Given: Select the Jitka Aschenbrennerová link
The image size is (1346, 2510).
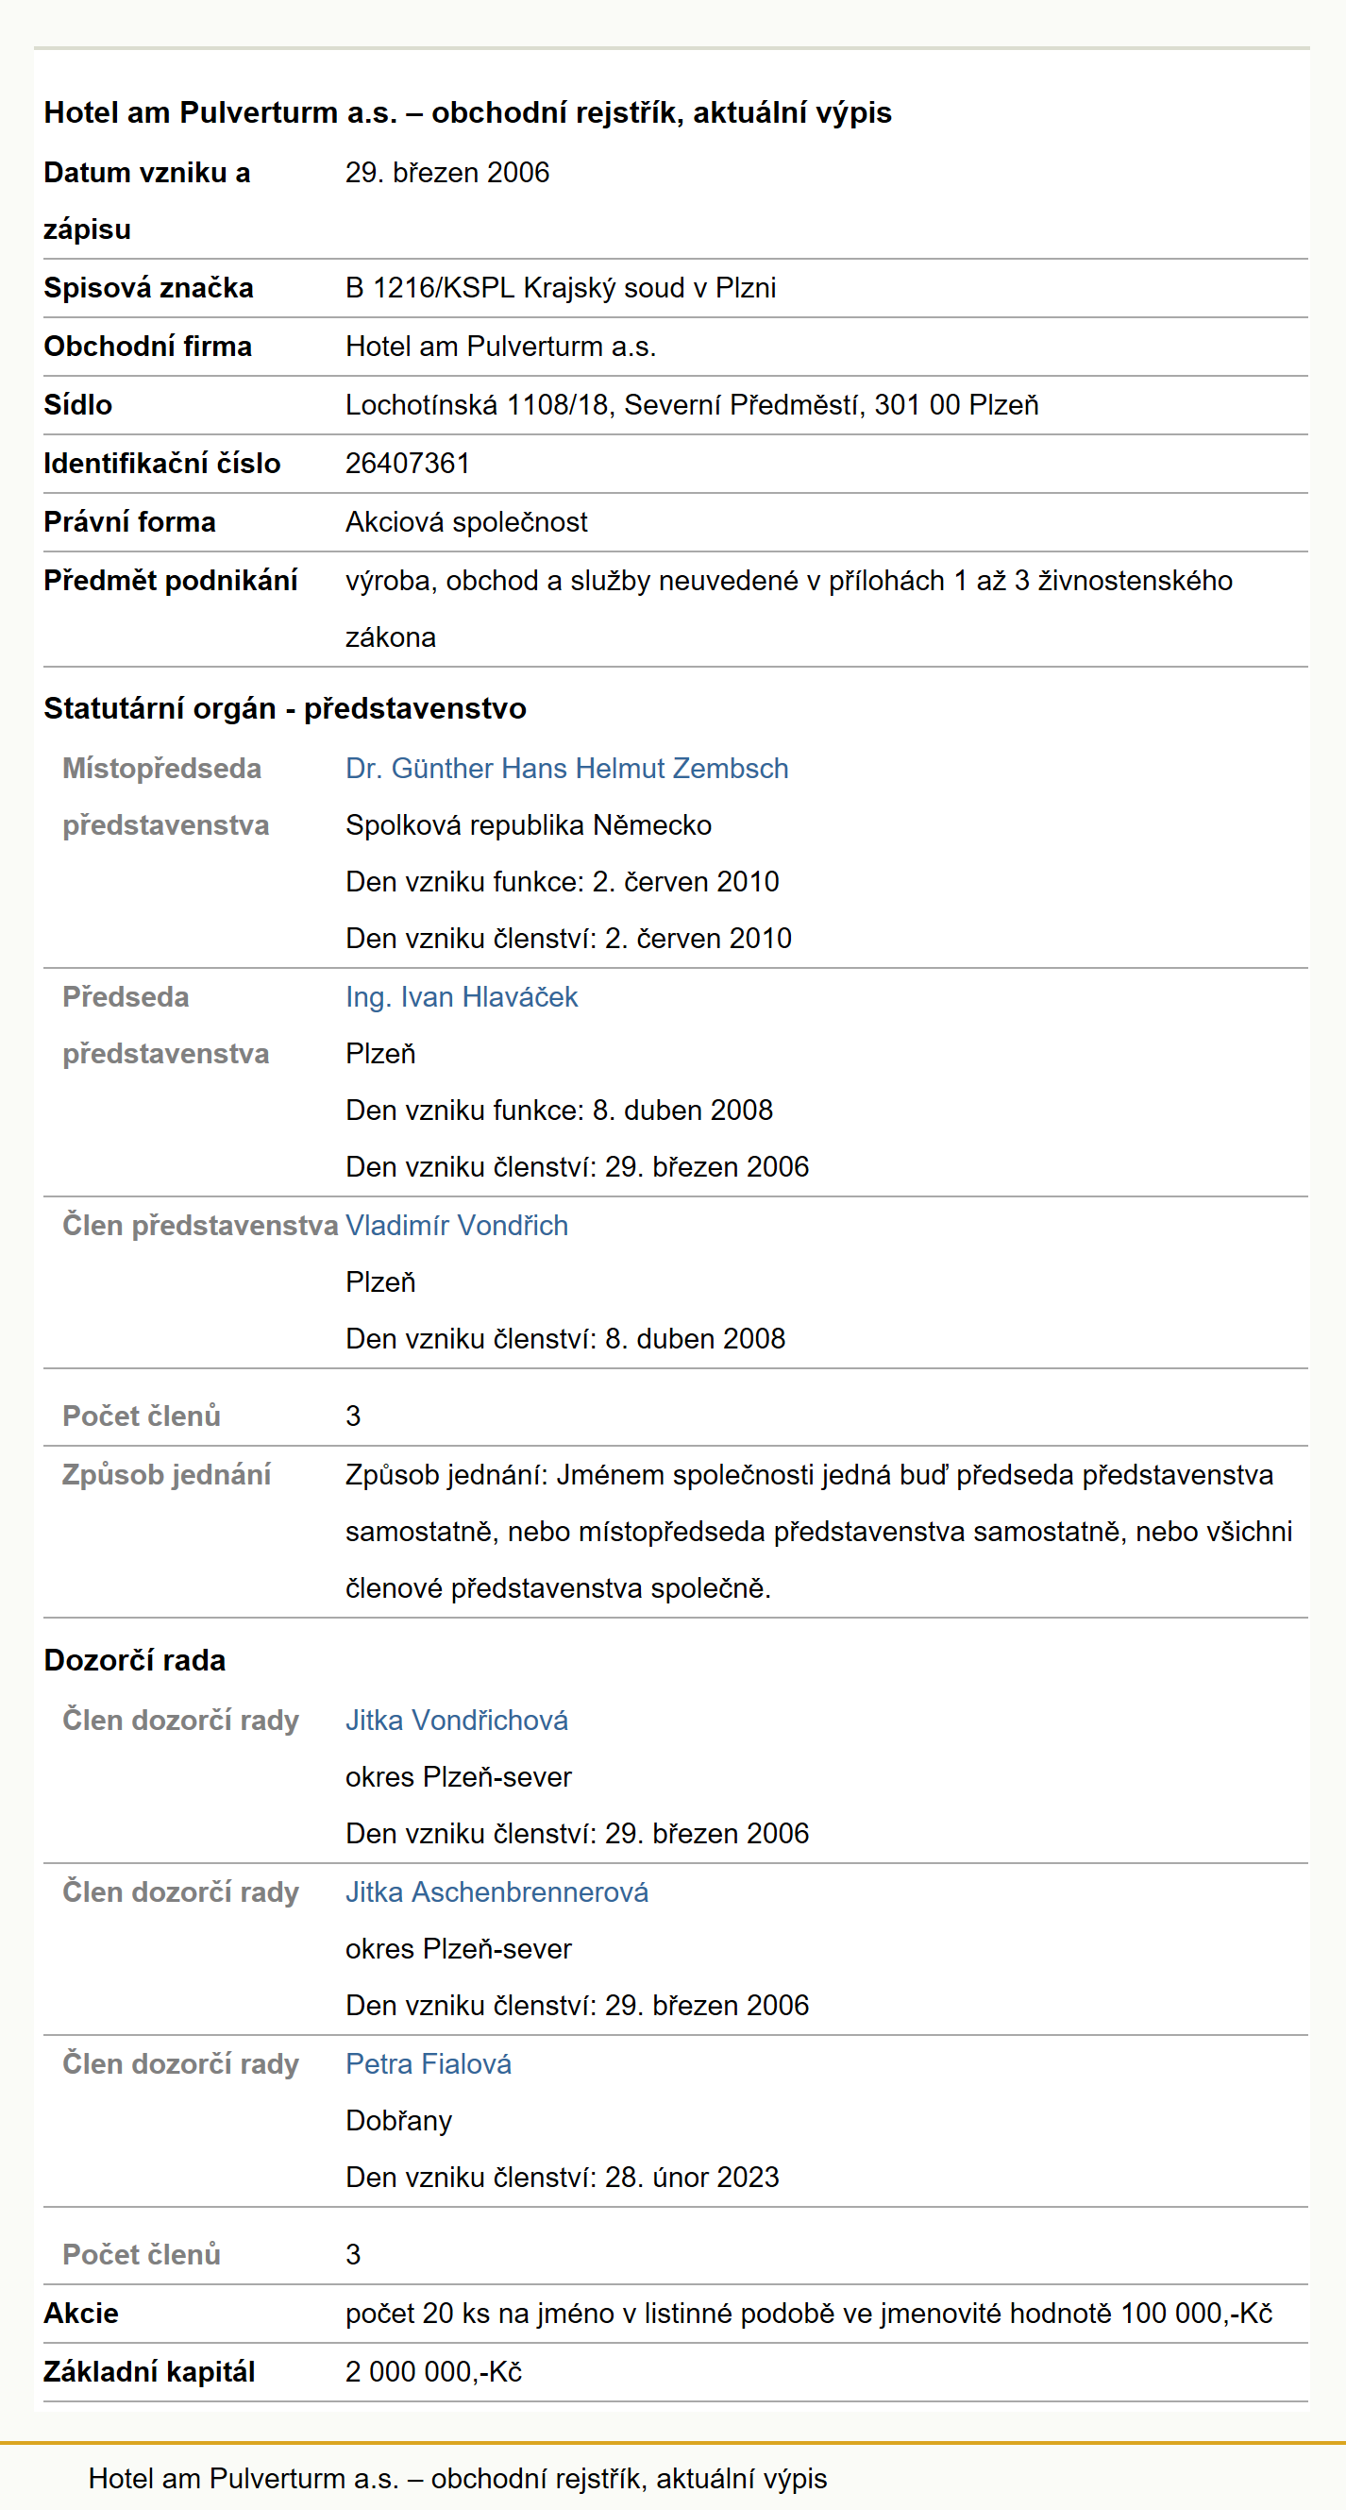Looking at the screenshot, I should click(496, 1892).
